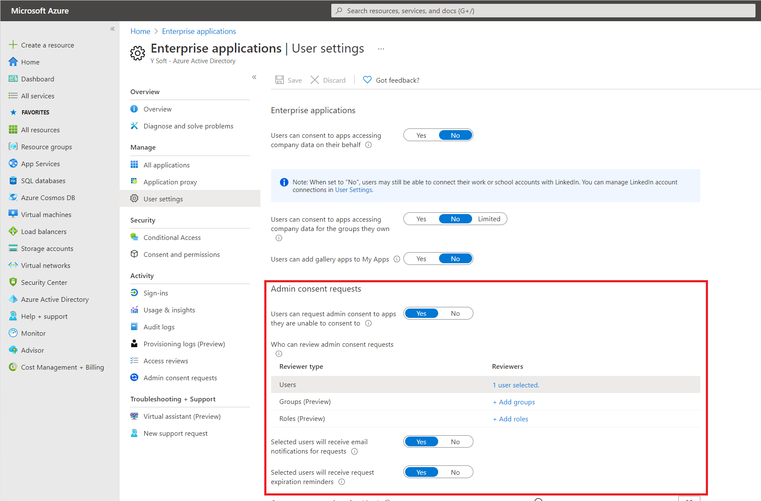761x501 pixels.
Task: Click the Save disk icon
Action: coord(280,80)
